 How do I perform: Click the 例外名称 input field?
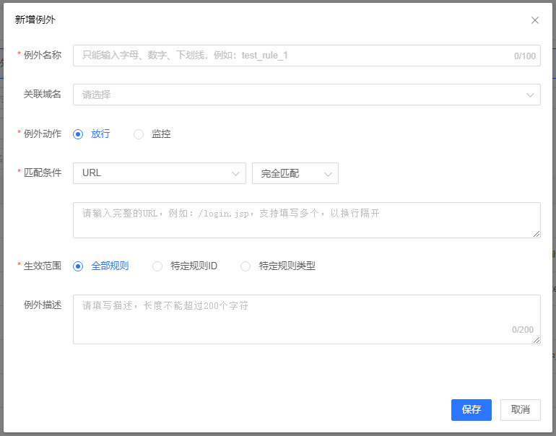click(x=306, y=56)
